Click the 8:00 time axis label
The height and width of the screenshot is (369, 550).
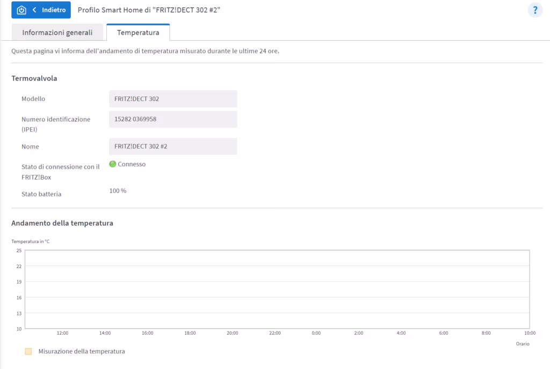pos(486,333)
